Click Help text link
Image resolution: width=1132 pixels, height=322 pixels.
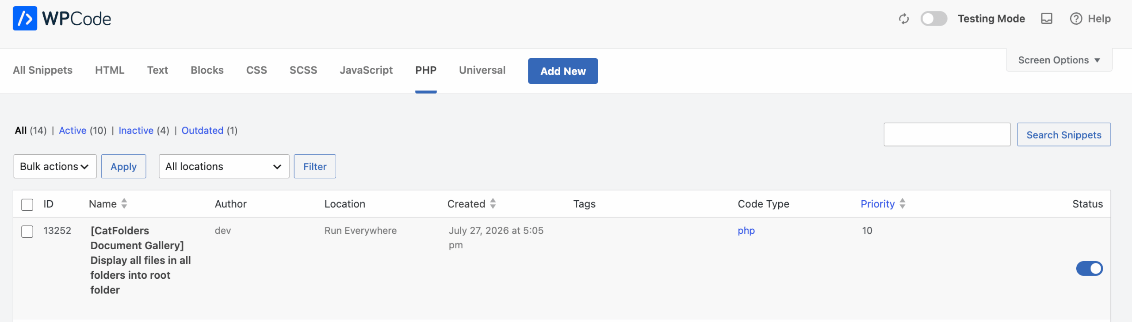(x=1099, y=19)
